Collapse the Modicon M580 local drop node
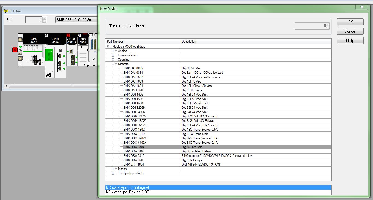Image resolution: width=373 pixels, height=200 pixels. point(108,46)
